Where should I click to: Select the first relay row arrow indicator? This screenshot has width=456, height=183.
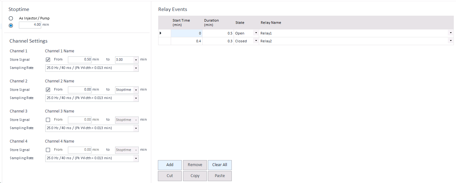tap(161, 33)
